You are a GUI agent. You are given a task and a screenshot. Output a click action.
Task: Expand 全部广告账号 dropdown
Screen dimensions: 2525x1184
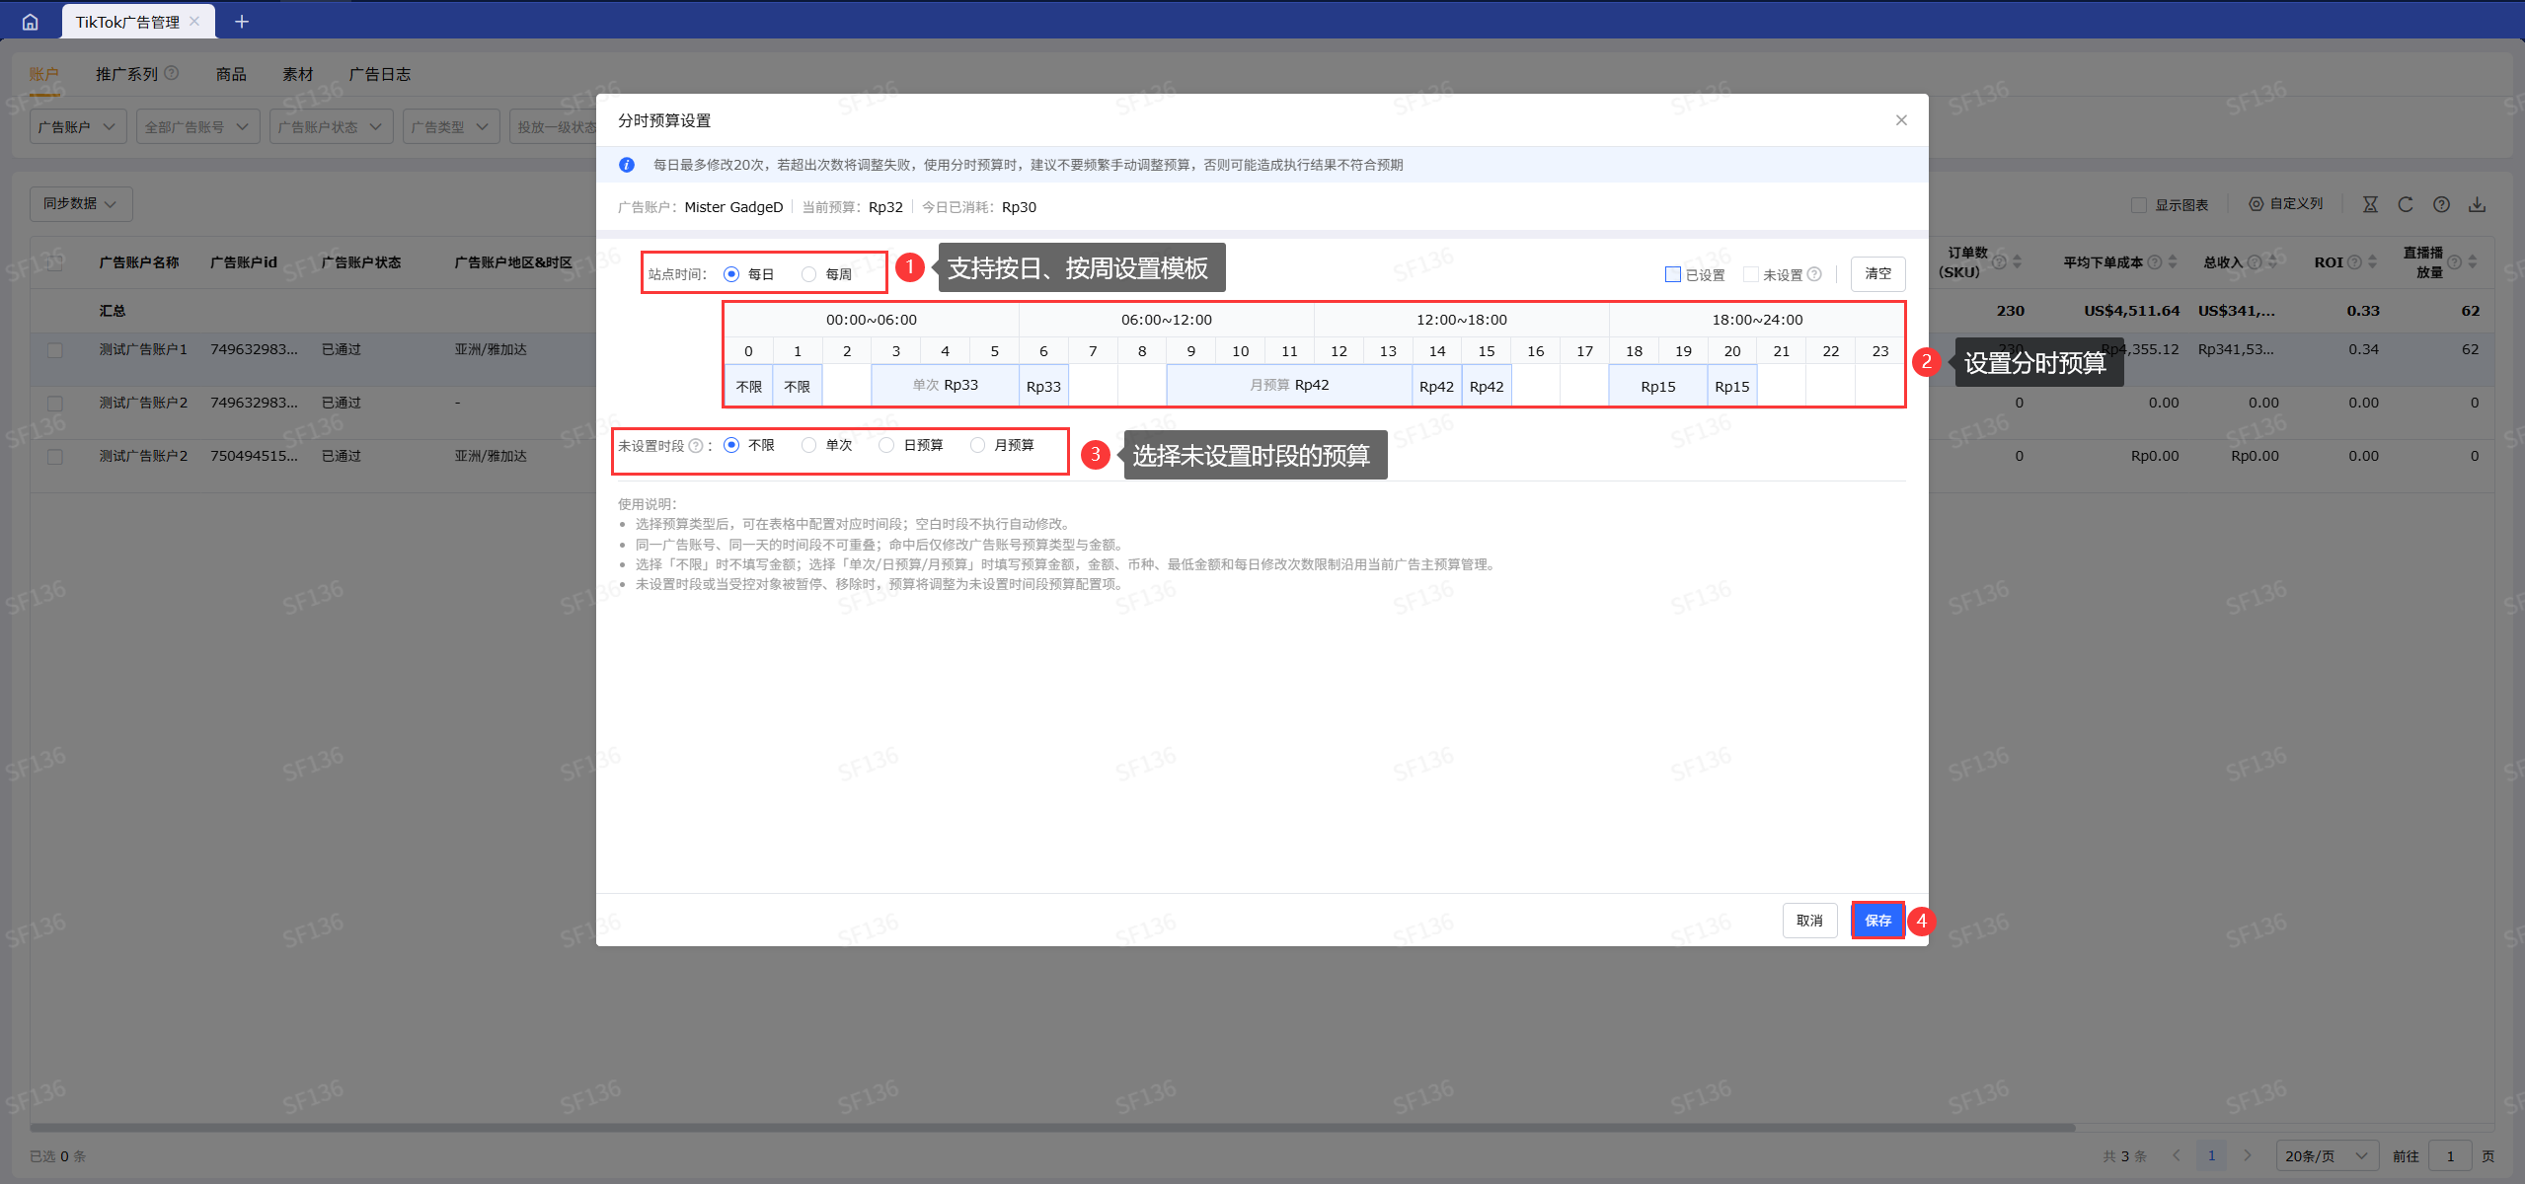[197, 126]
